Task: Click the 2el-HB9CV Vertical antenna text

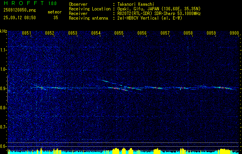Action: click(x=150, y=18)
